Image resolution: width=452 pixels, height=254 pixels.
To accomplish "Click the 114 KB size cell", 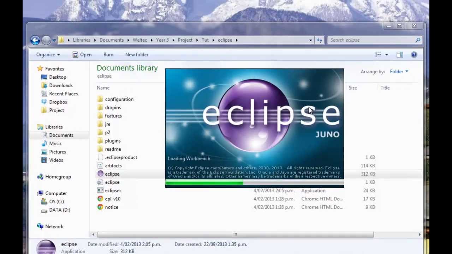I will pos(368,166).
